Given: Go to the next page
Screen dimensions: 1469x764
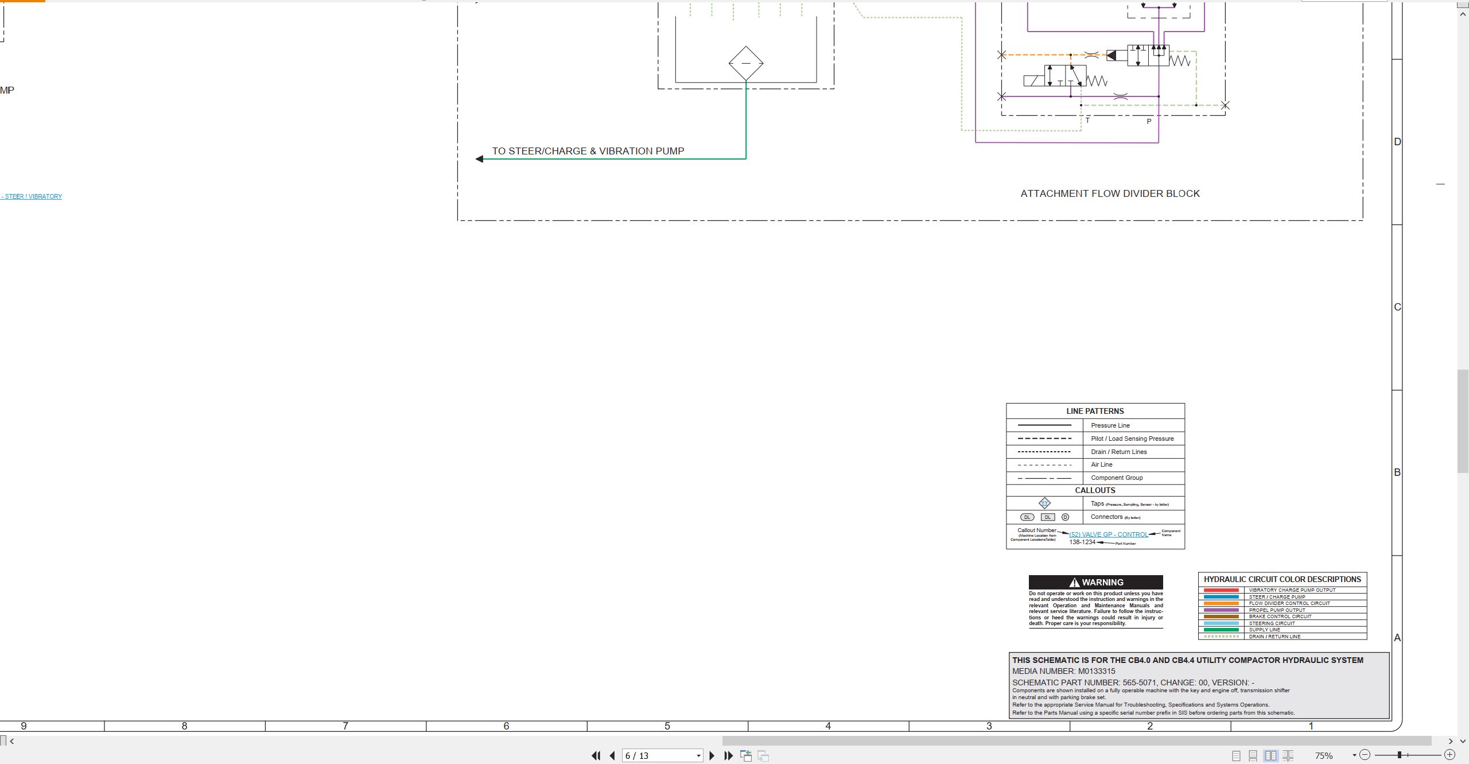Looking at the screenshot, I should (712, 756).
